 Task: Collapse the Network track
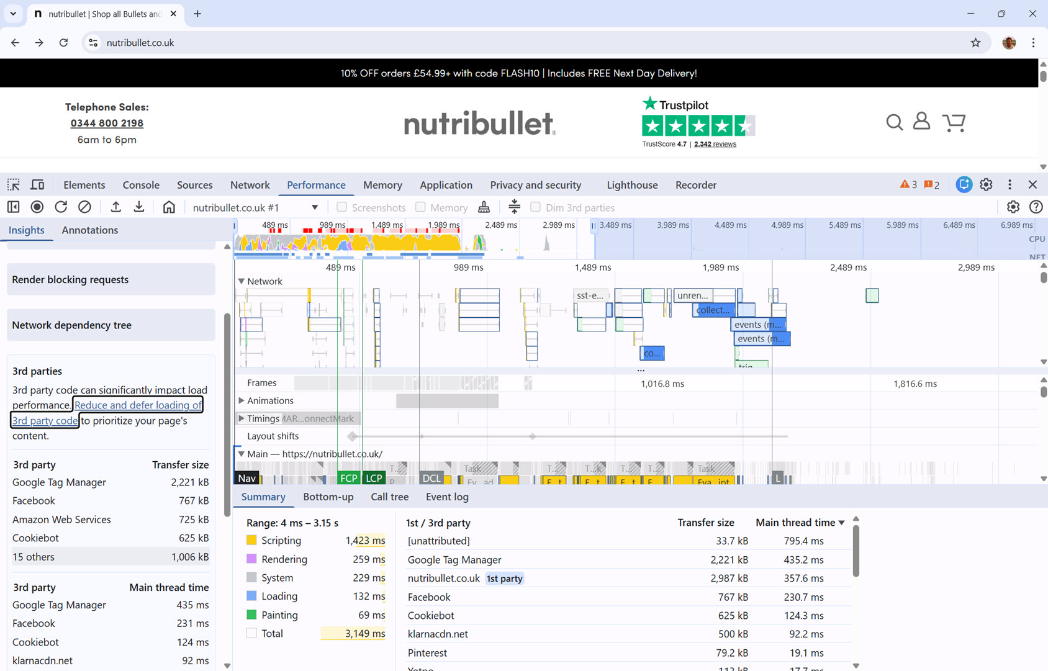tap(242, 281)
